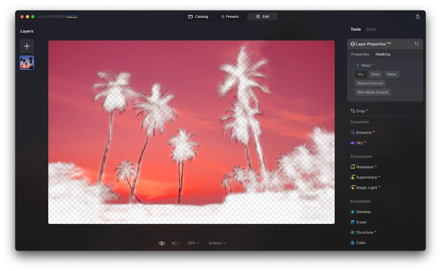441x271 pixels.
Task: Click the share export icon
Action: click(x=418, y=17)
